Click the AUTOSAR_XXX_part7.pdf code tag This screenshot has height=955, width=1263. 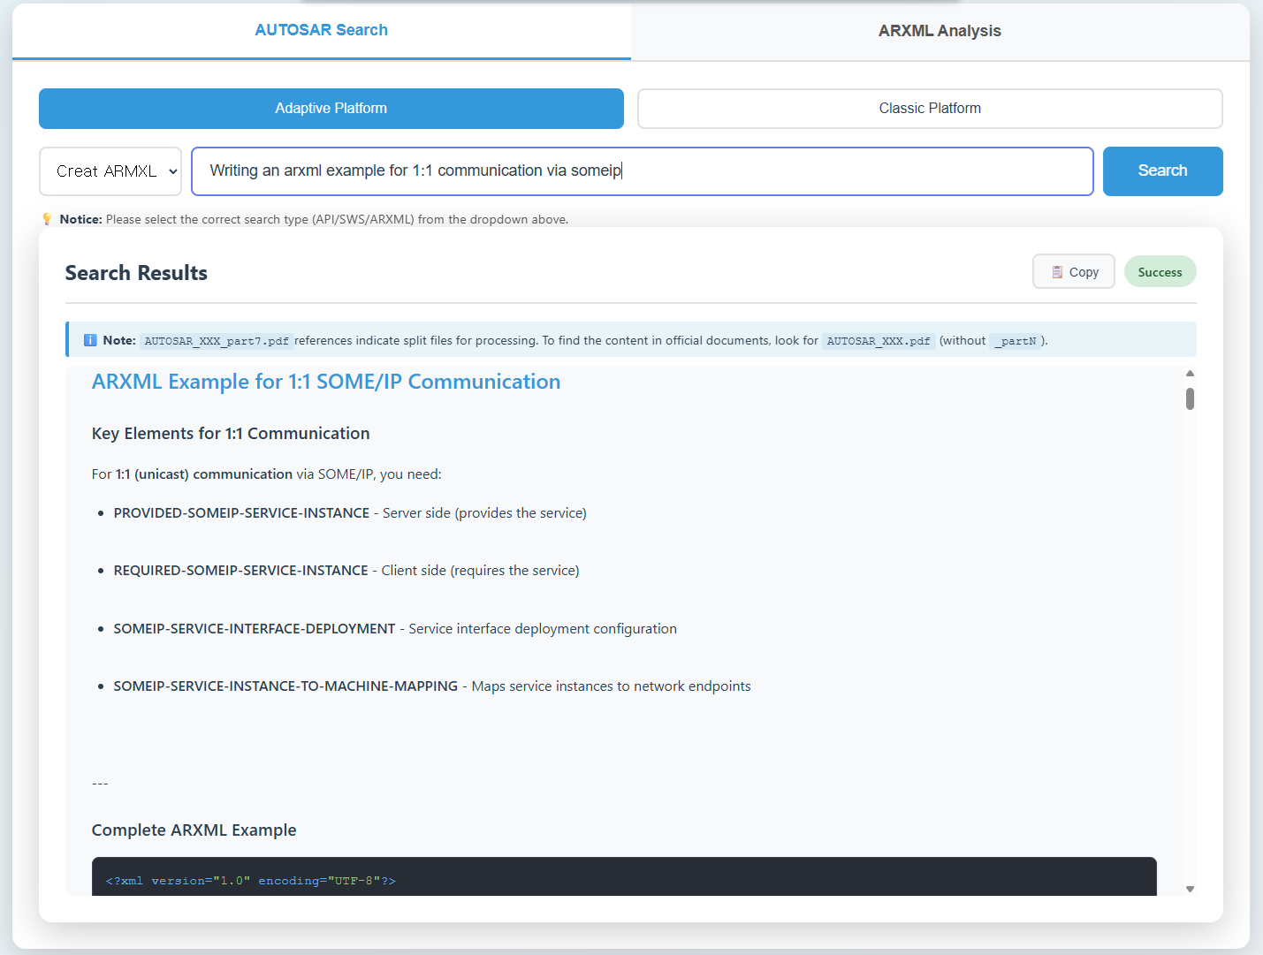tap(217, 341)
